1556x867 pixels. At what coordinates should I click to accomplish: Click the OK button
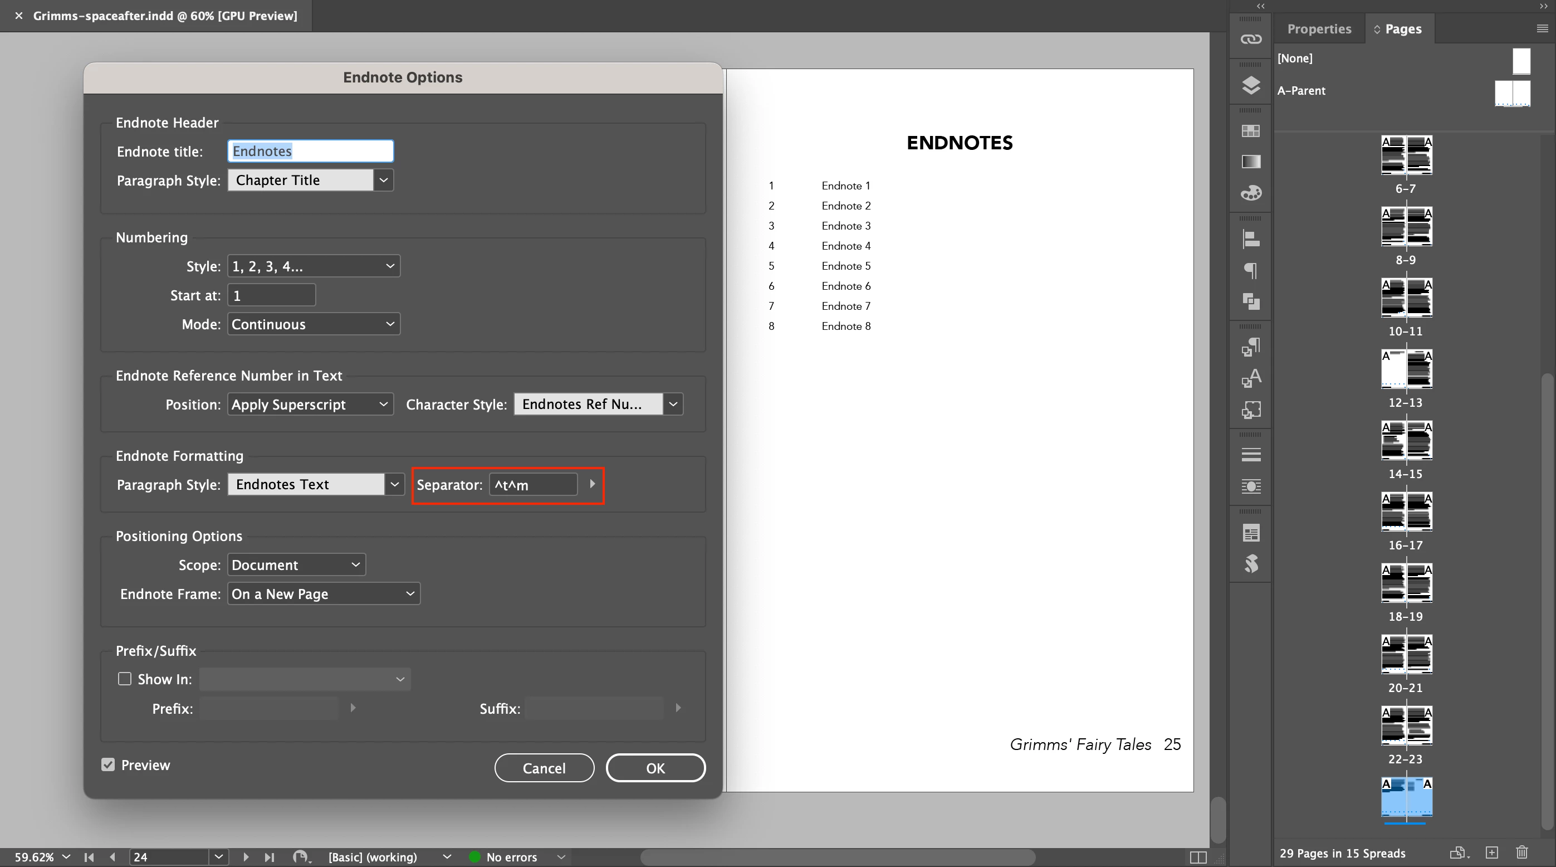tap(655, 768)
